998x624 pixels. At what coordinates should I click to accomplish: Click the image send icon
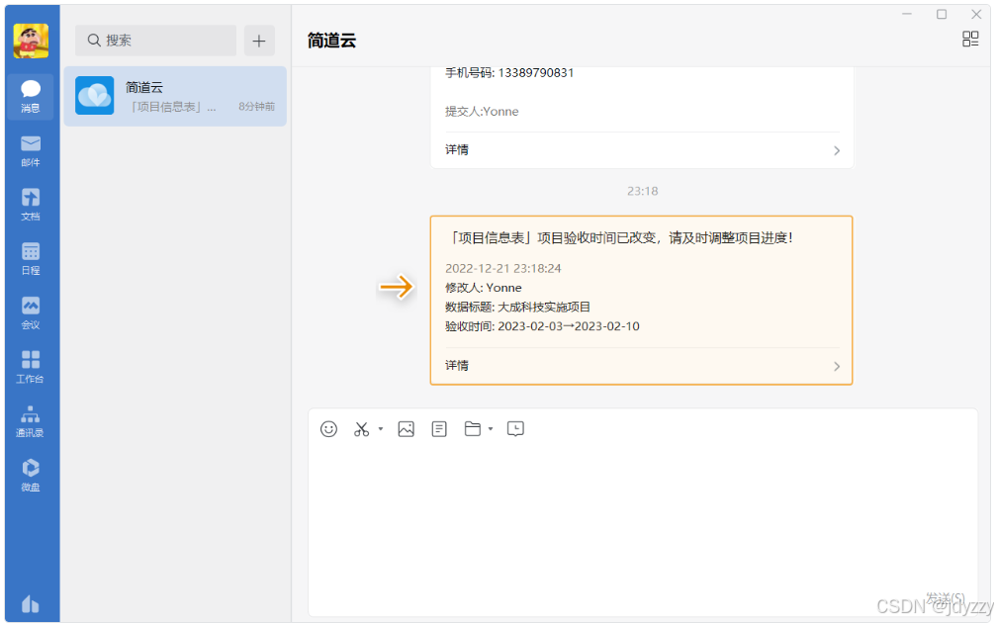coord(407,429)
